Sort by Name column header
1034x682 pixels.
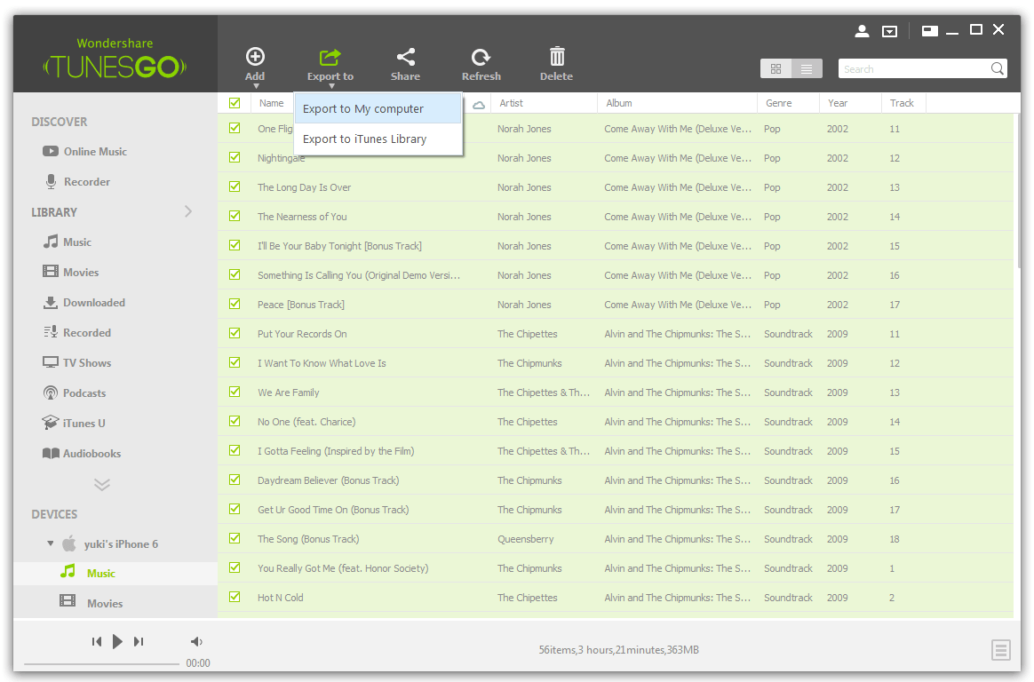[272, 103]
